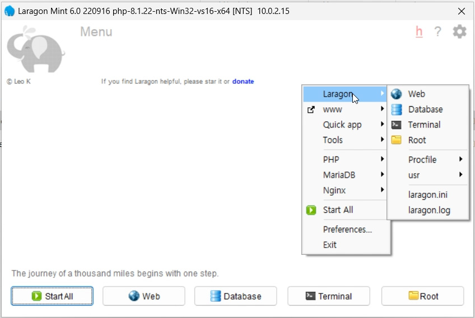Expand the usr submenu arrow
The width and height of the screenshot is (475, 318).
pos(460,174)
